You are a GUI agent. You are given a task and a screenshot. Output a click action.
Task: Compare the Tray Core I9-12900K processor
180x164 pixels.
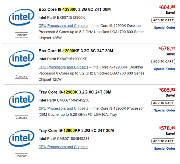click(21, 118)
